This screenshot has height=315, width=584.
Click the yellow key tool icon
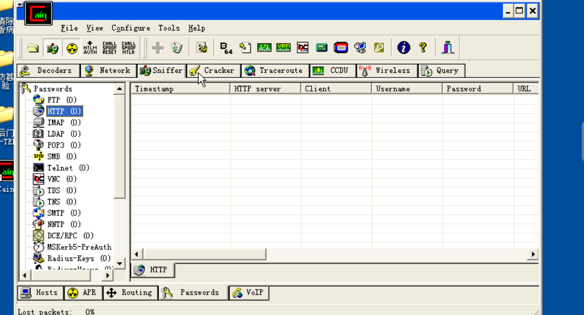coord(379,48)
